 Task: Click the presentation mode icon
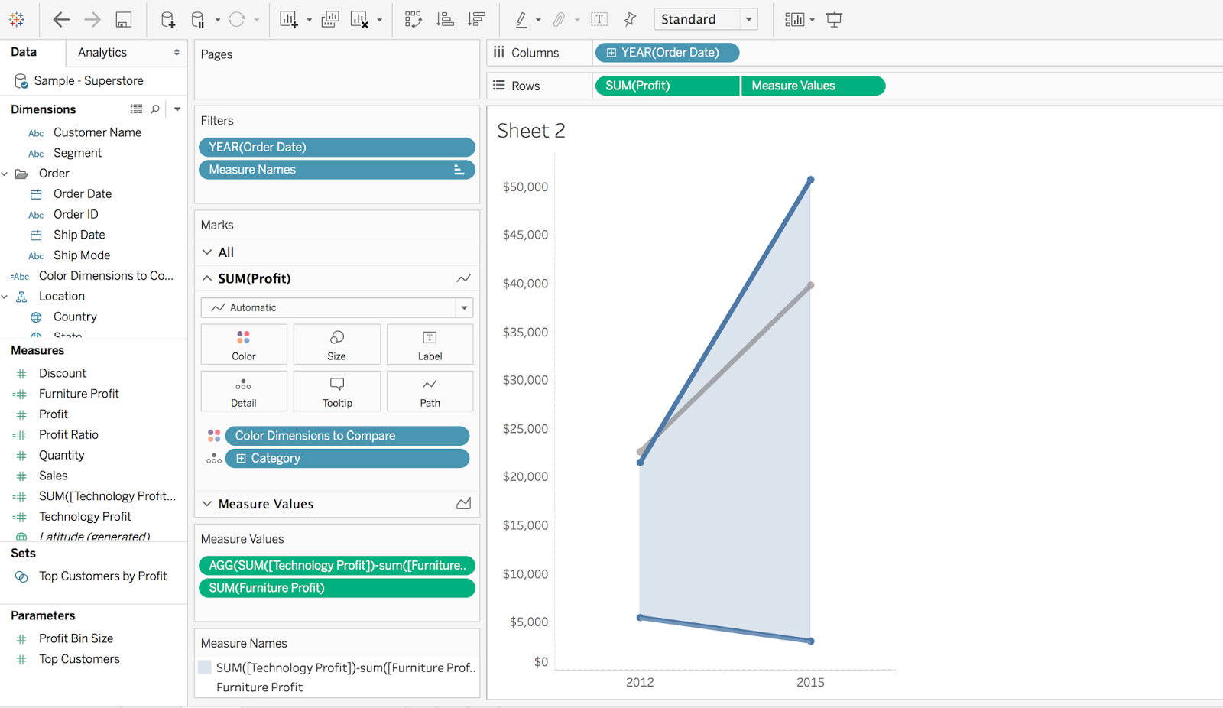point(834,20)
